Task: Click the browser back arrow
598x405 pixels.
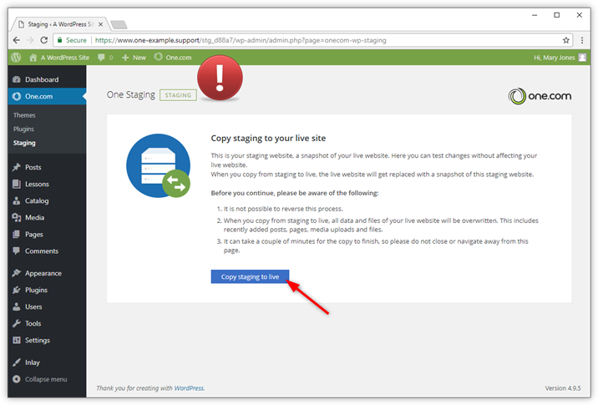Action: (17, 40)
